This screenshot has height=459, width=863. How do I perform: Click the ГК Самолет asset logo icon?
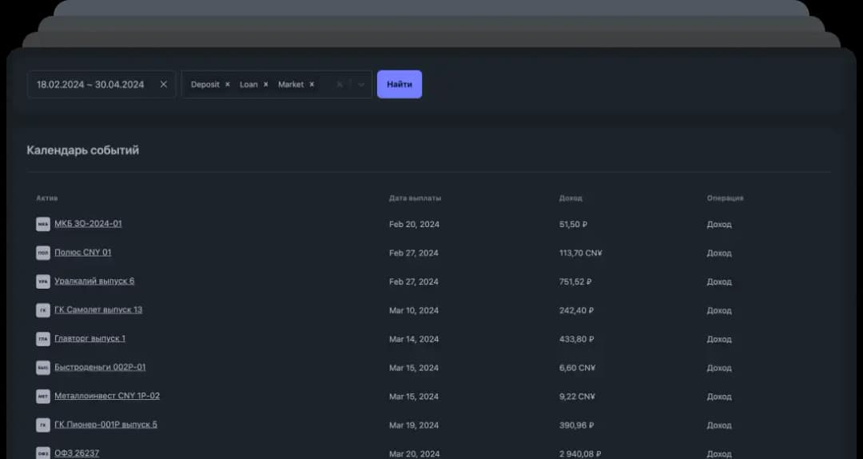tap(43, 310)
